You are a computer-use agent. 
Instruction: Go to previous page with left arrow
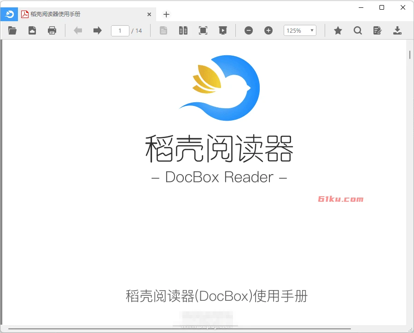[x=78, y=30]
